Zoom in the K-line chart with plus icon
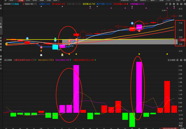Screen dimensions: 186x129 click(170, 4)
